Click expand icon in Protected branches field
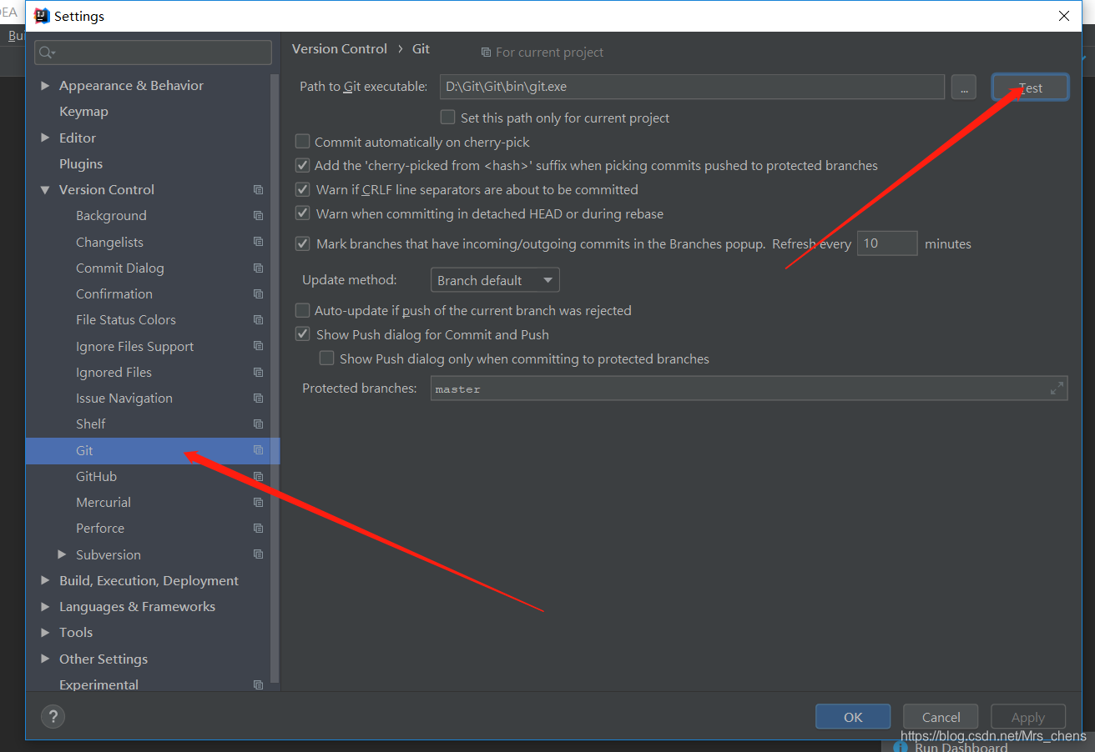 coord(1057,389)
